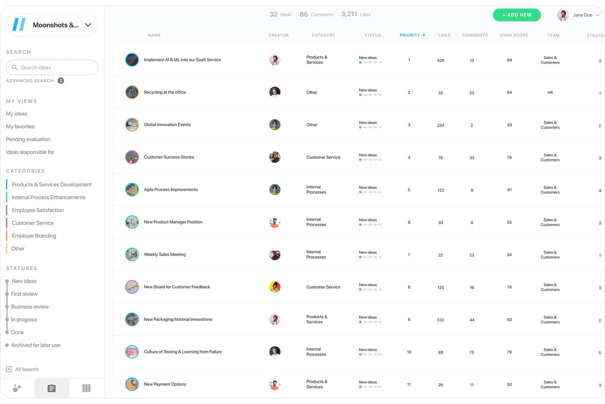
Task: Click the creator avatar of New Board for Customer Feedback
Action: (x=275, y=287)
